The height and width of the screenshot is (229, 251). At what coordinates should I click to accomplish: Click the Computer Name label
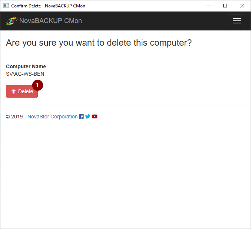pos(26,66)
